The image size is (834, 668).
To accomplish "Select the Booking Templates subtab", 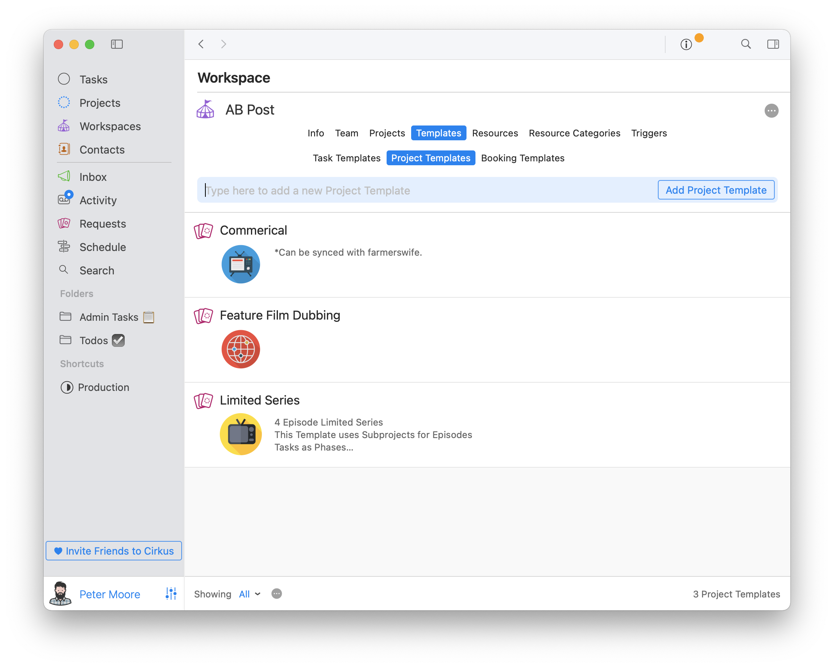I will [x=522, y=158].
